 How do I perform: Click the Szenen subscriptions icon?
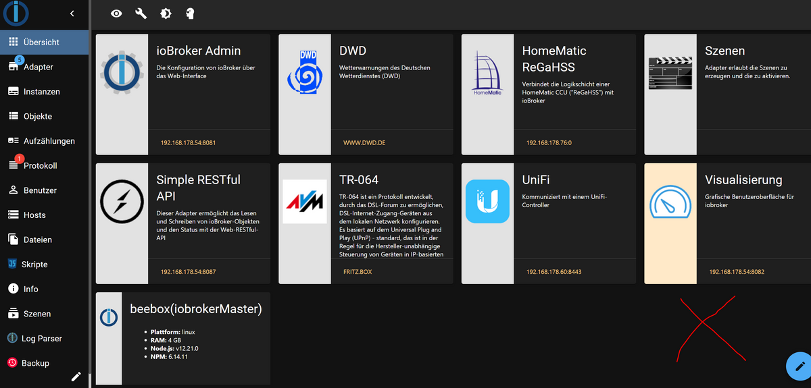point(13,314)
